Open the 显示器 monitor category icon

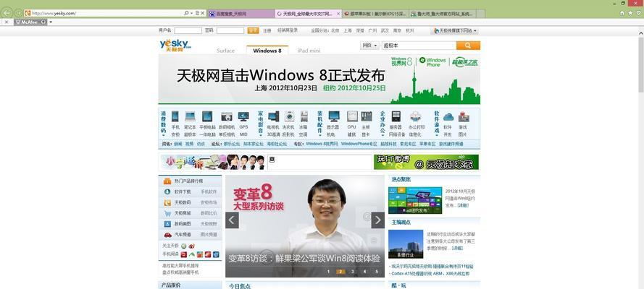334,116
